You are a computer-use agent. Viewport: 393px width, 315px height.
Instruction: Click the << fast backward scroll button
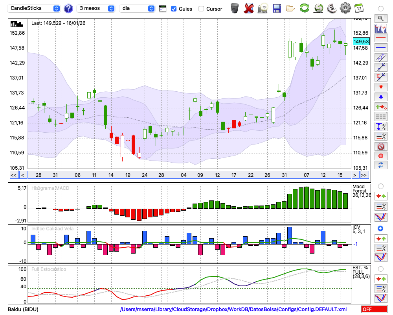pyautogui.click(x=13, y=175)
